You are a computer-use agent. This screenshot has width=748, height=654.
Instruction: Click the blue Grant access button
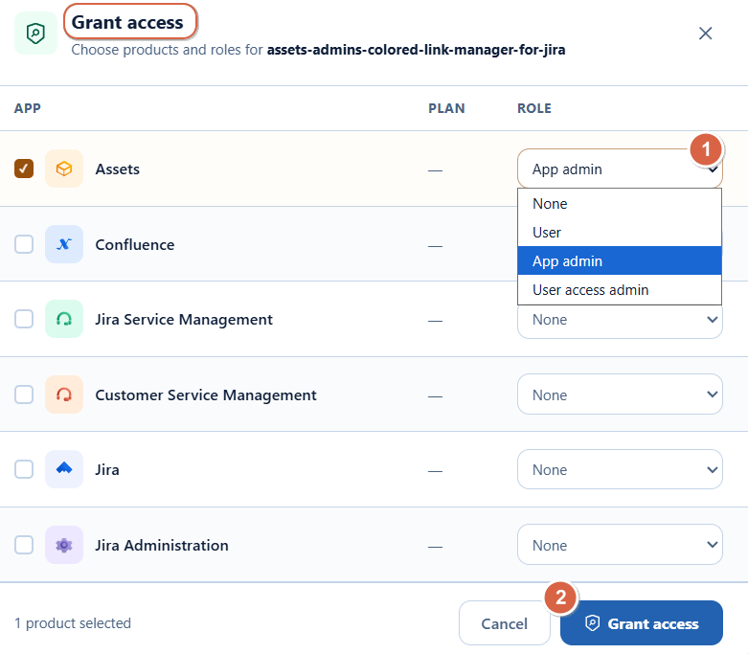641,623
